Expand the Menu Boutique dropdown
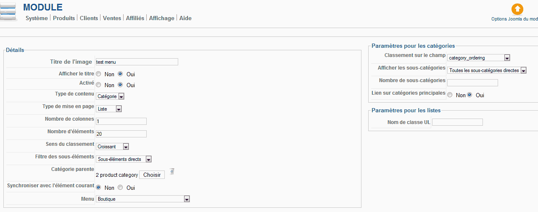 click(143, 199)
